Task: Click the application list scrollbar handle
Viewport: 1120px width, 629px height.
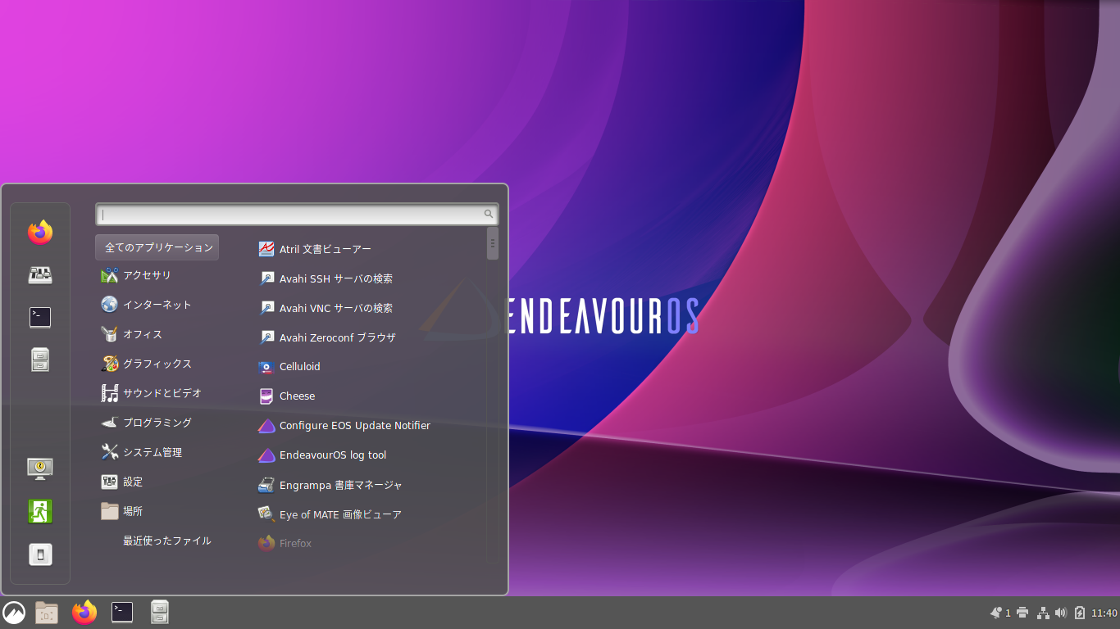Action: coord(493,243)
